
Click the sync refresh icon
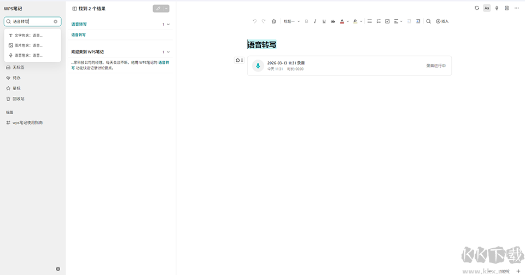pyautogui.click(x=477, y=8)
